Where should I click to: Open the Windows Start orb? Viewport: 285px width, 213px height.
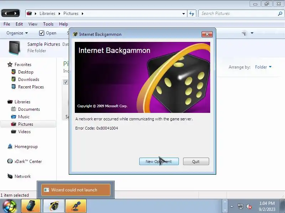click(9, 206)
